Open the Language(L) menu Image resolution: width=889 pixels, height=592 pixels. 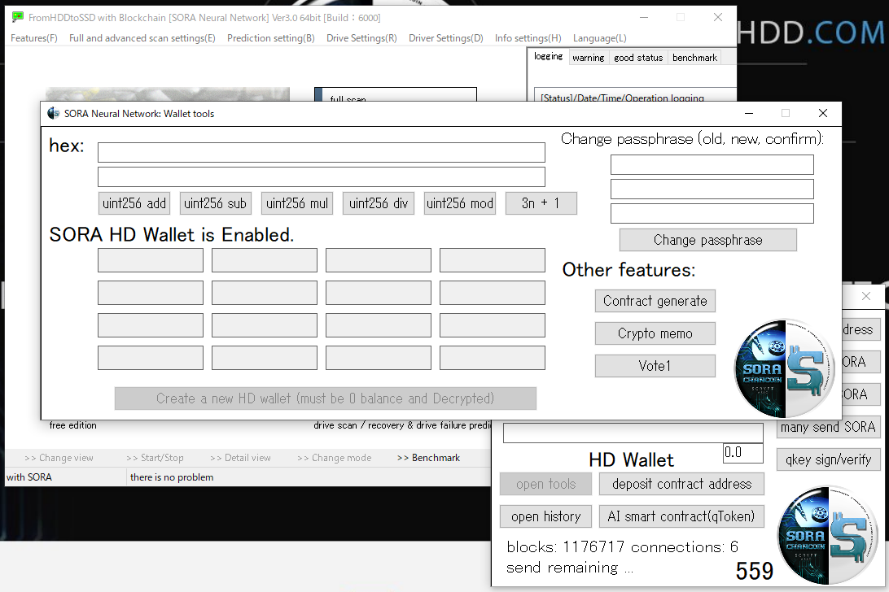pyautogui.click(x=600, y=38)
